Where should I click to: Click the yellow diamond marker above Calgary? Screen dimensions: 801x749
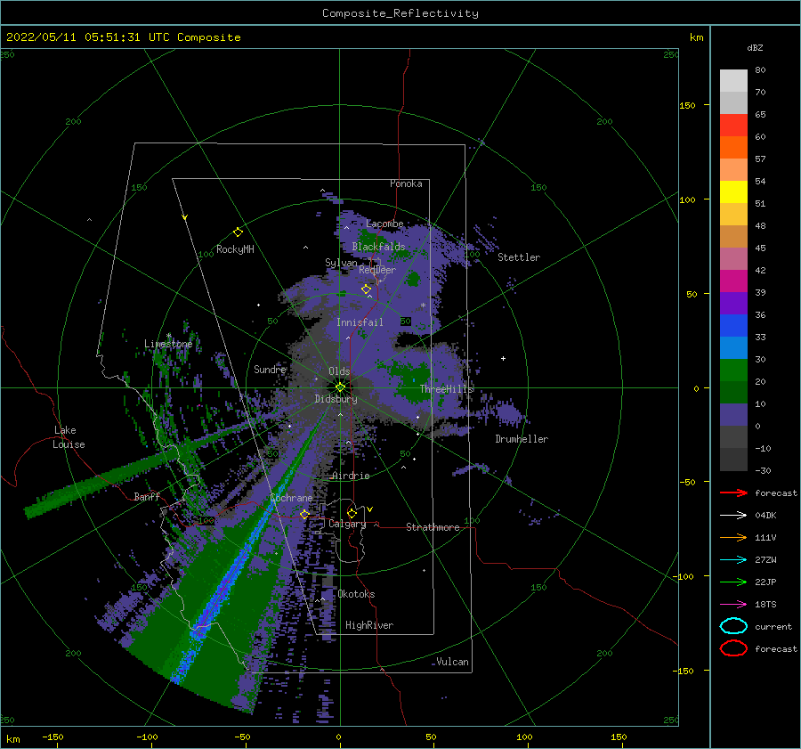(x=352, y=513)
